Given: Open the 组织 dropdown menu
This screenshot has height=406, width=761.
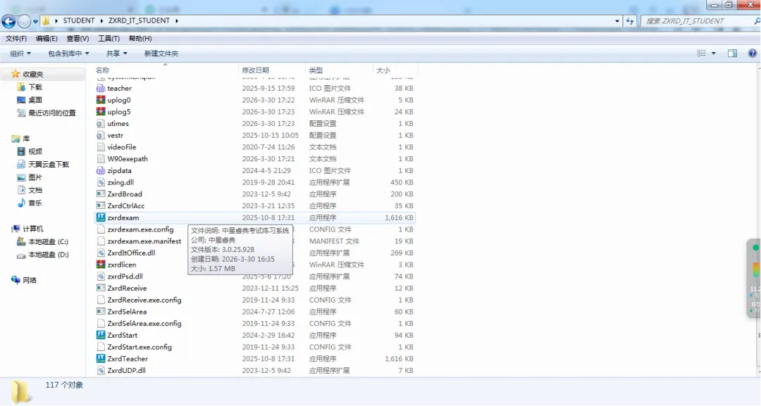Looking at the screenshot, I should click(19, 53).
